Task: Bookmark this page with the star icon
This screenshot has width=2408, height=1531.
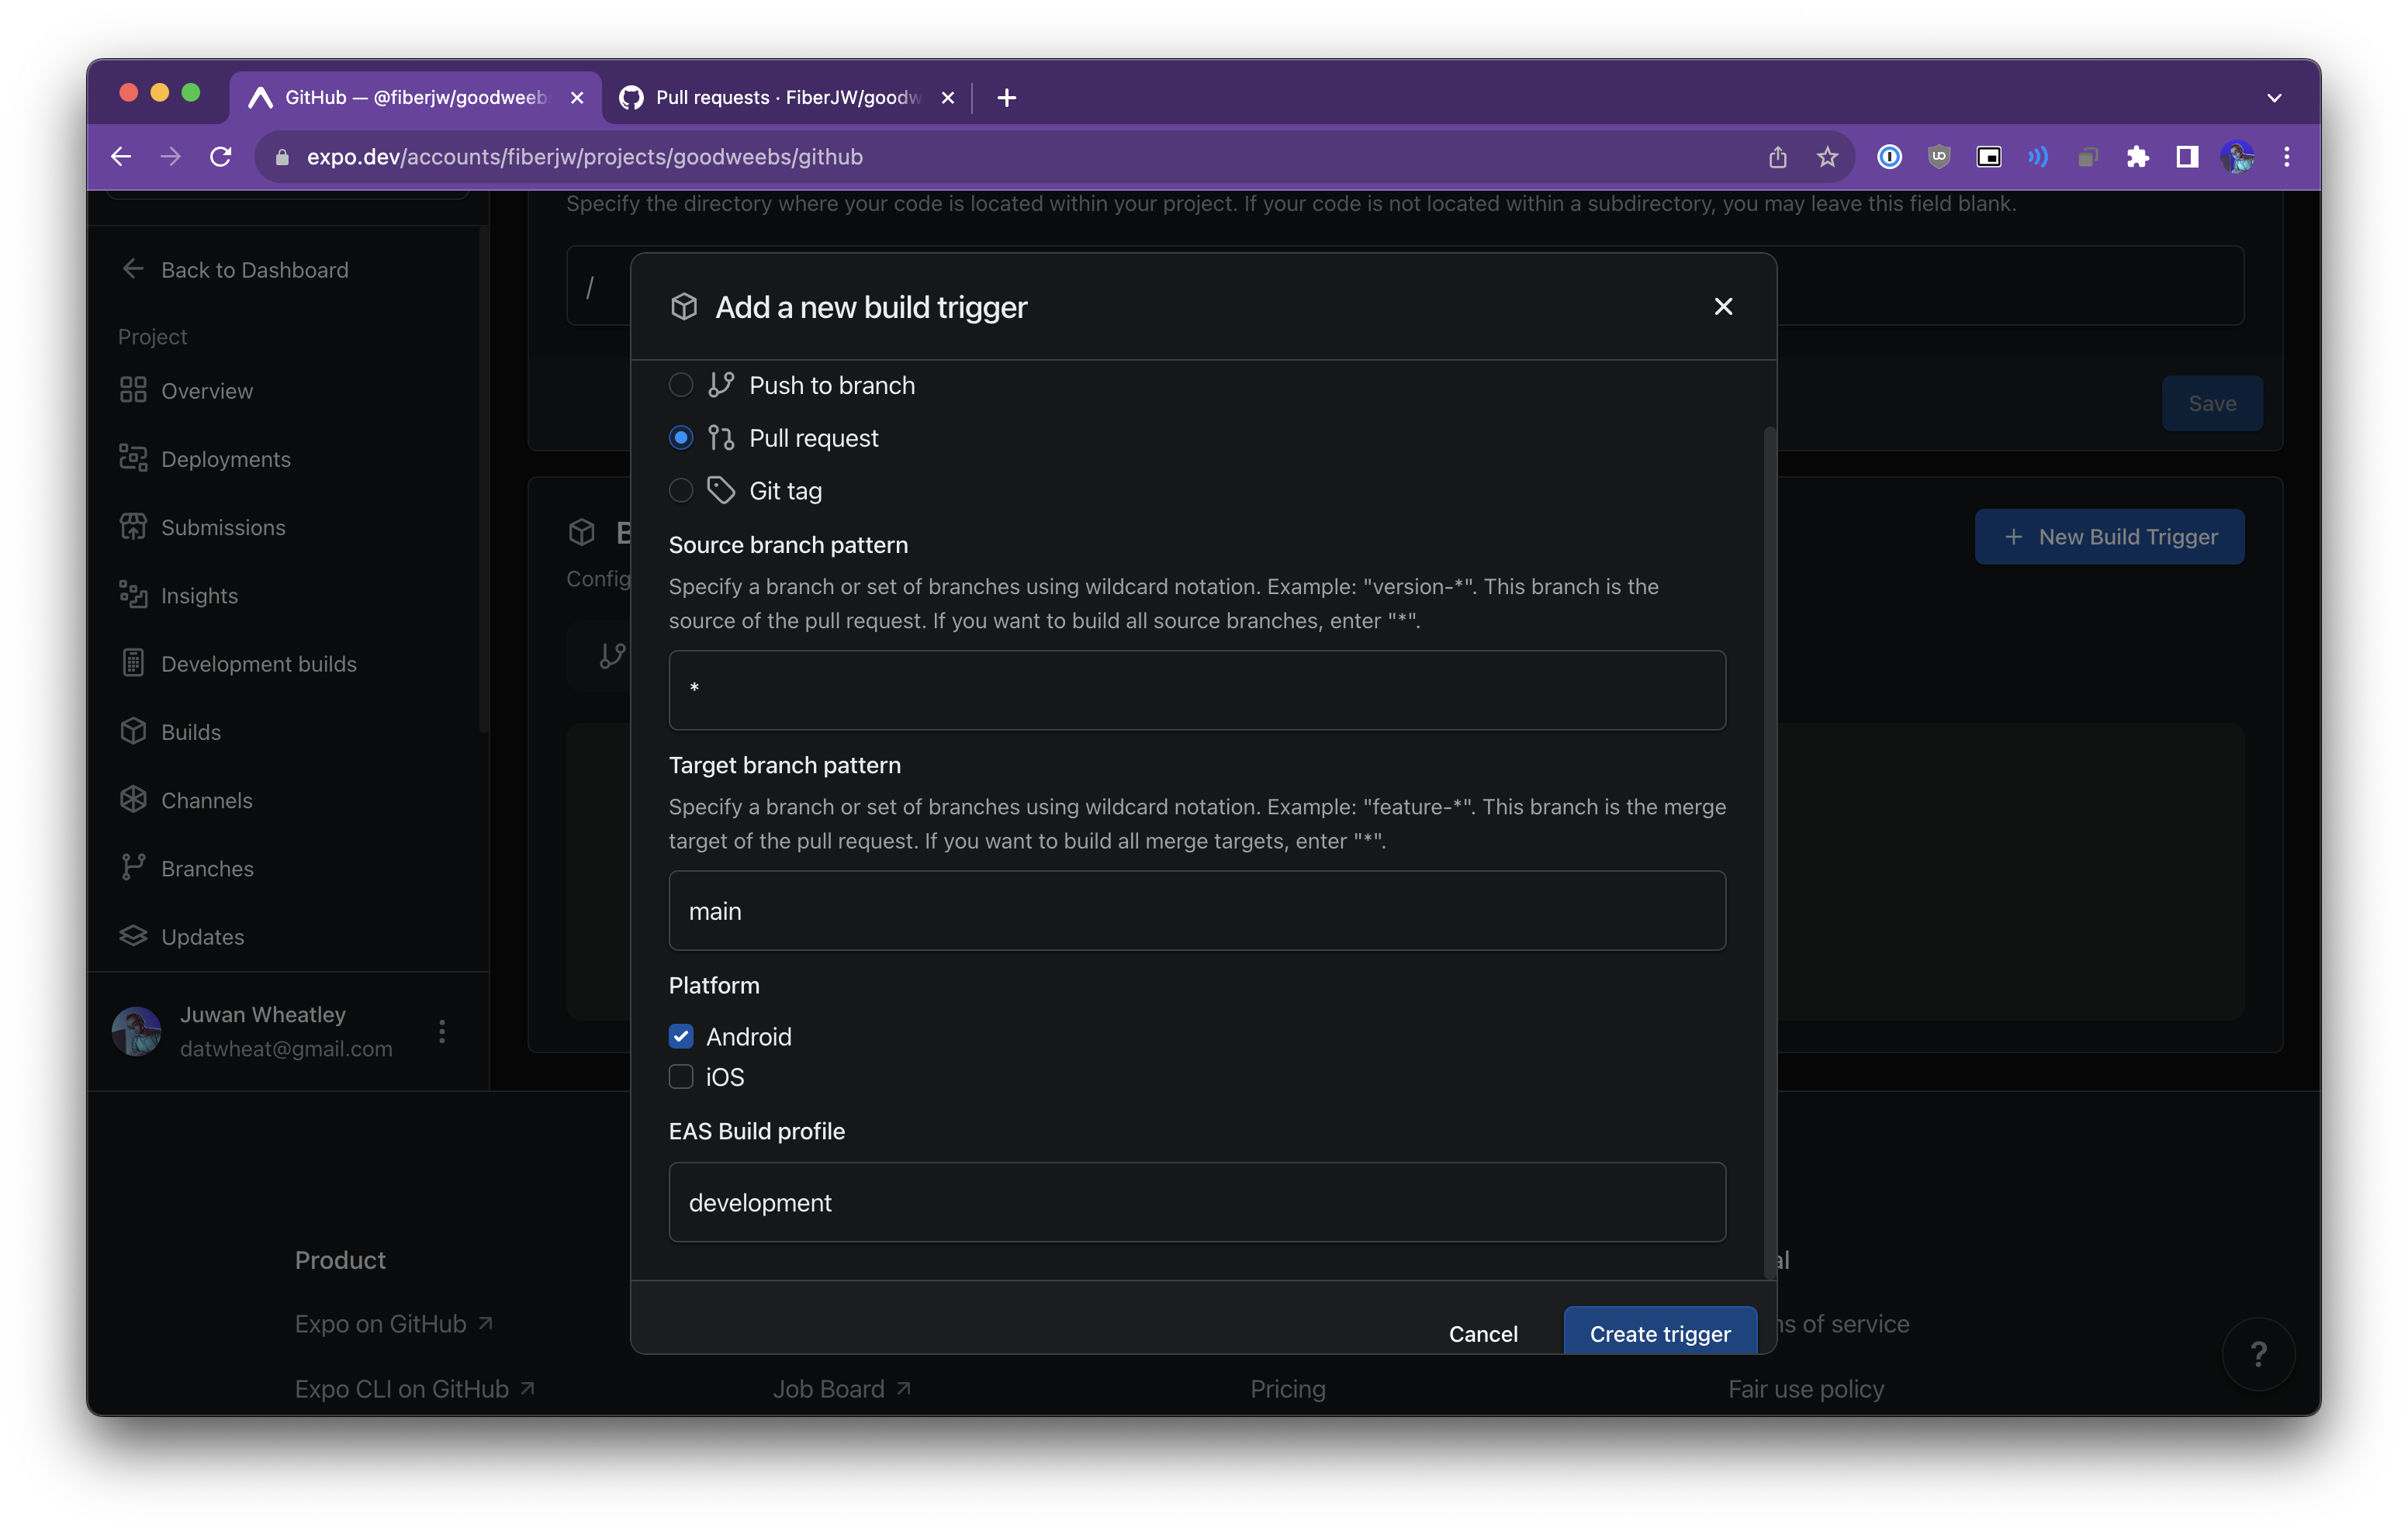Action: [1827, 157]
